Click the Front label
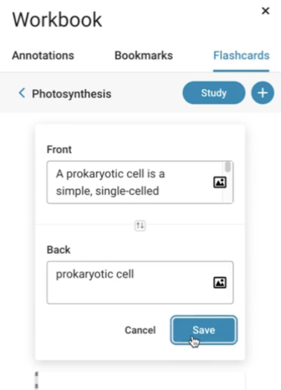The height and width of the screenshot is (390, 281). (x=59, y=149)
